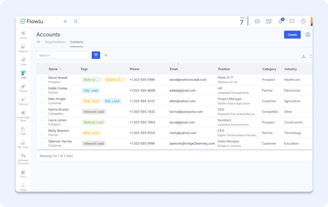Collapse the filter panel using chevron
This screenshot has height=207, width=328.
(x=178, y=64)
